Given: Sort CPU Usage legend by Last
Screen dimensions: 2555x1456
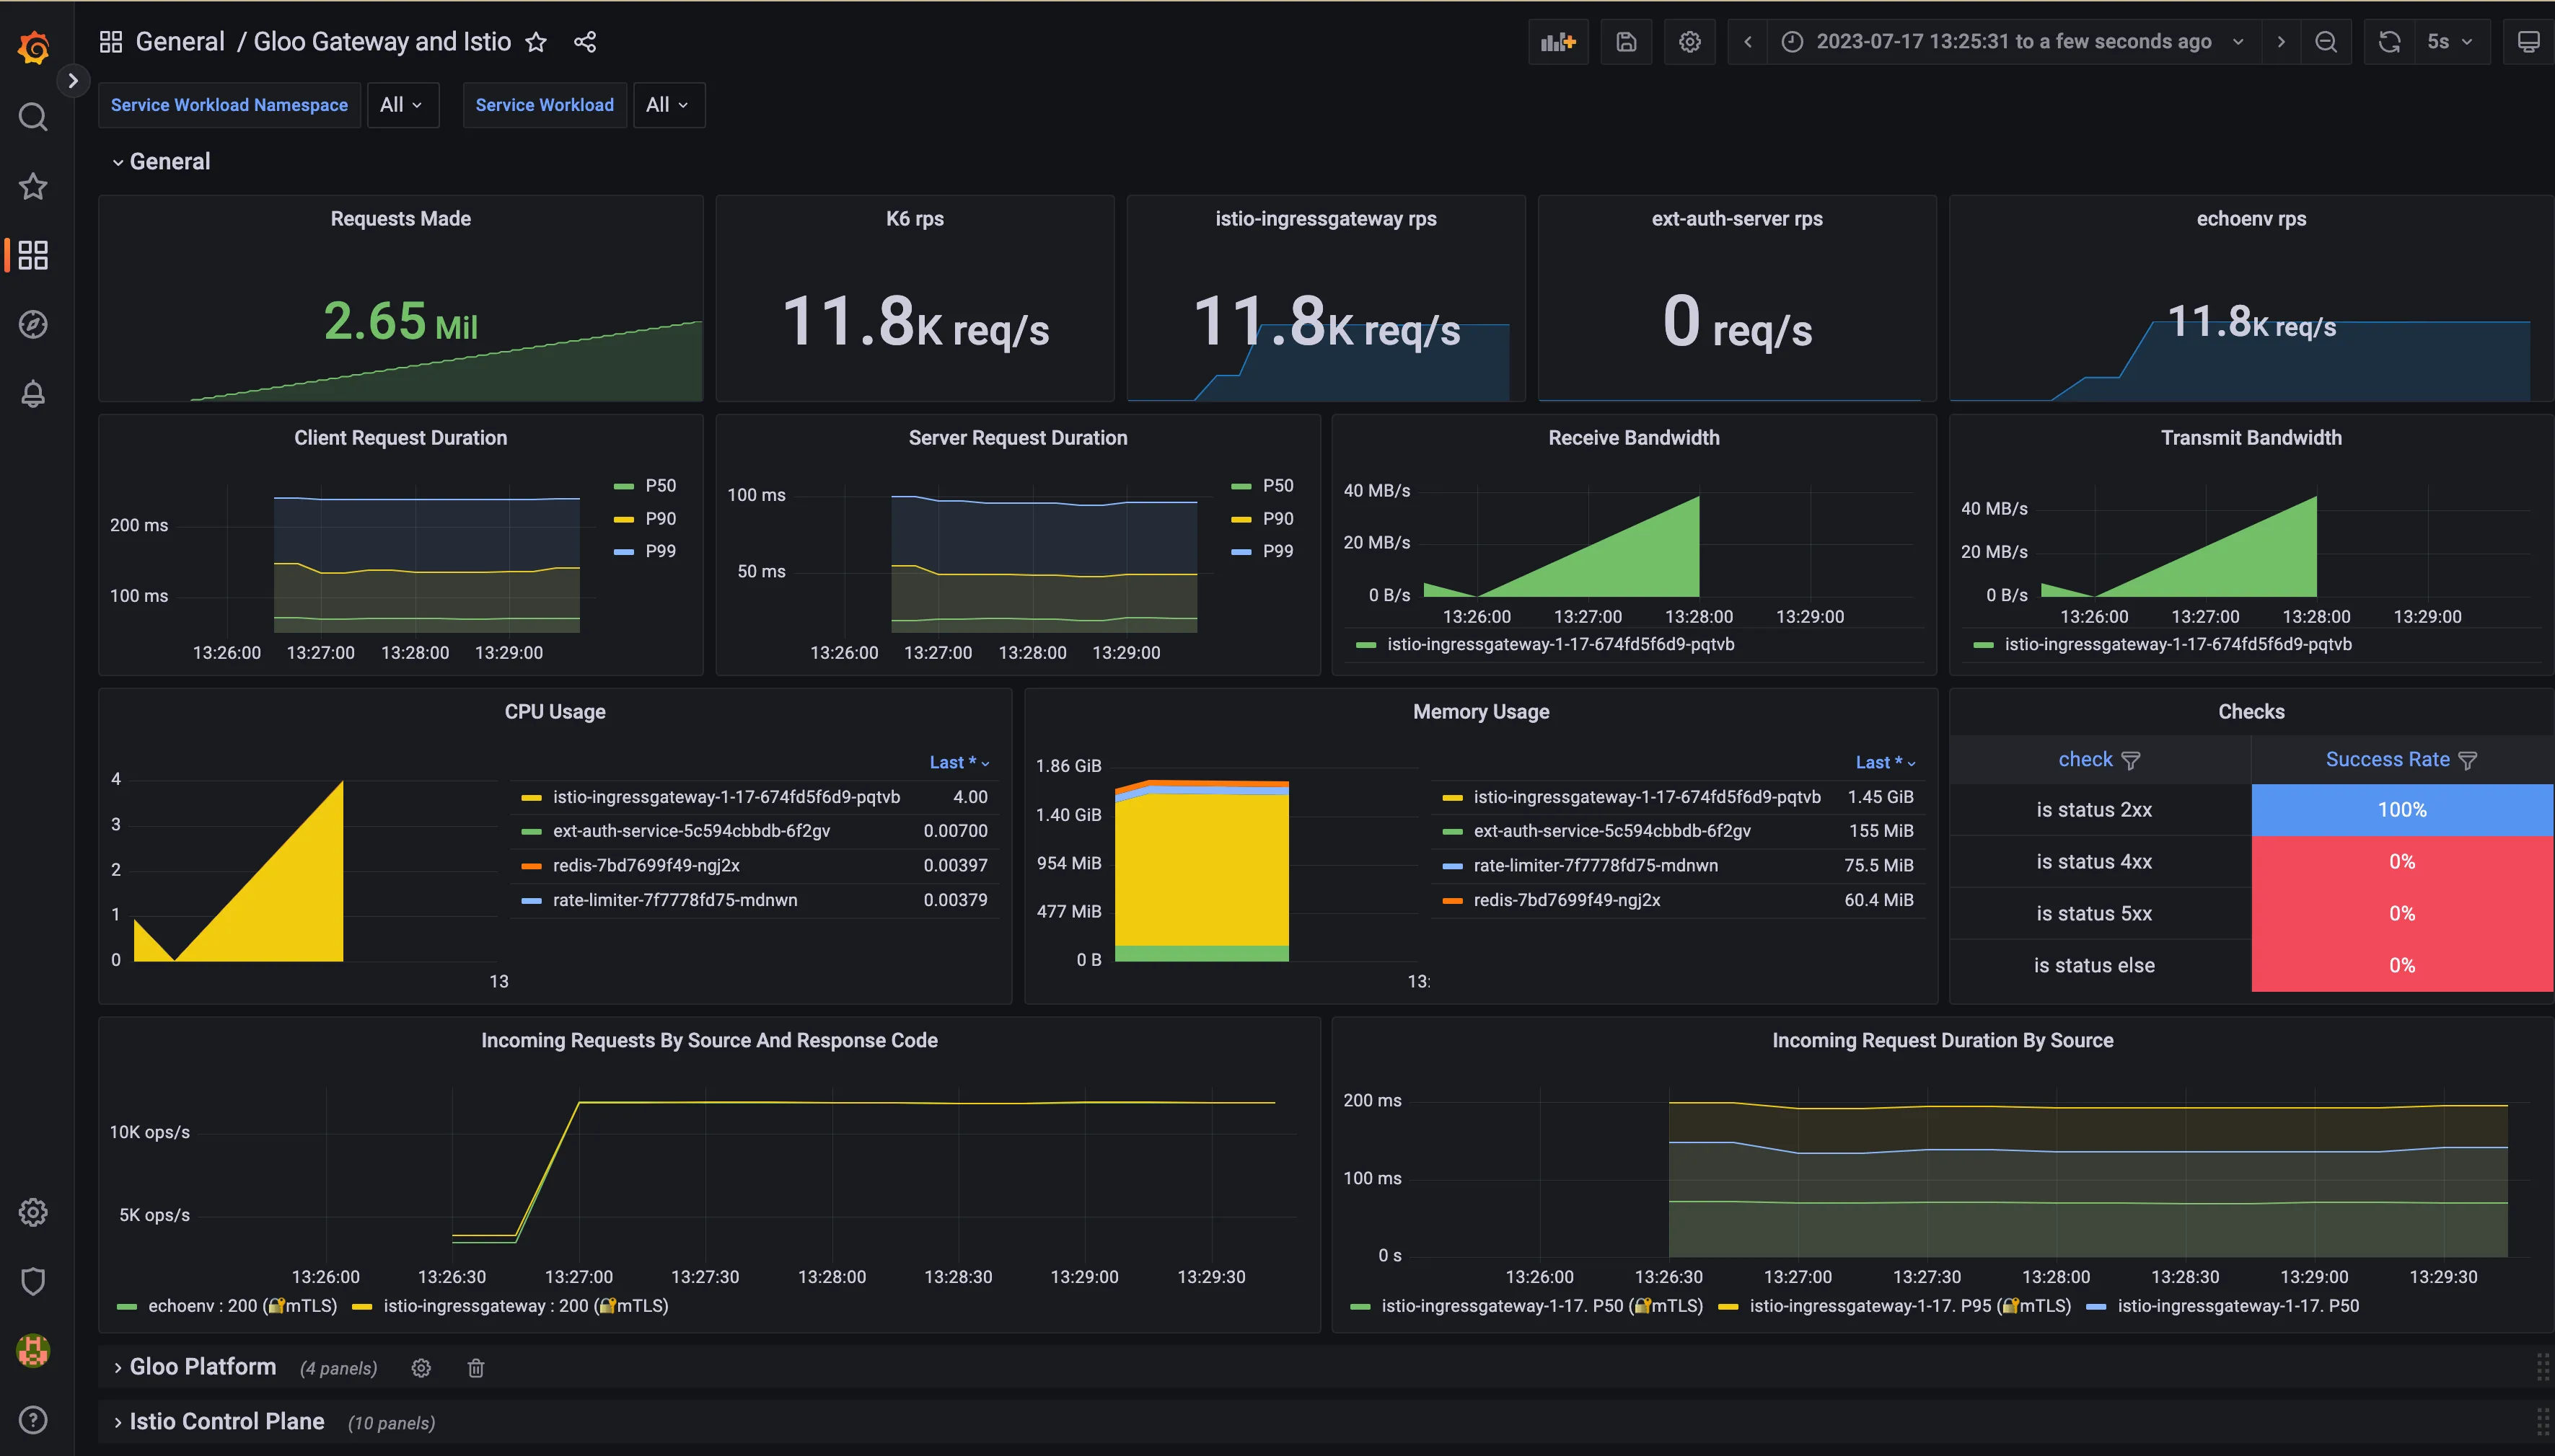Looking at the screenshot, I should coord(960,763).
